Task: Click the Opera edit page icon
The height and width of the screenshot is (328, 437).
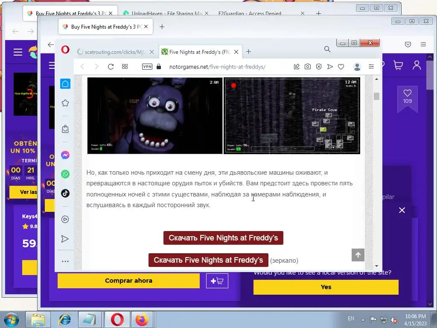Action: pyautogui.click(x=297, y=67)
